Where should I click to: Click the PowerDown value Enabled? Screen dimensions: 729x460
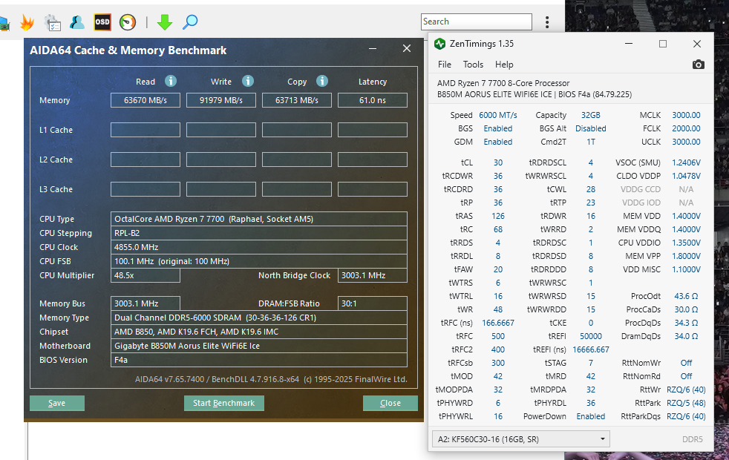(590, 417)
